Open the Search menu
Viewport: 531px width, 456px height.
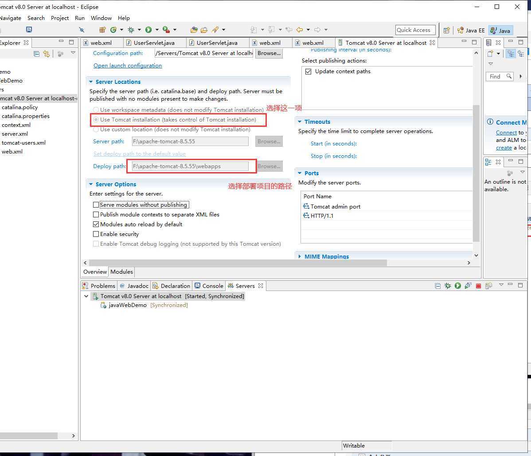pos(36,18)
